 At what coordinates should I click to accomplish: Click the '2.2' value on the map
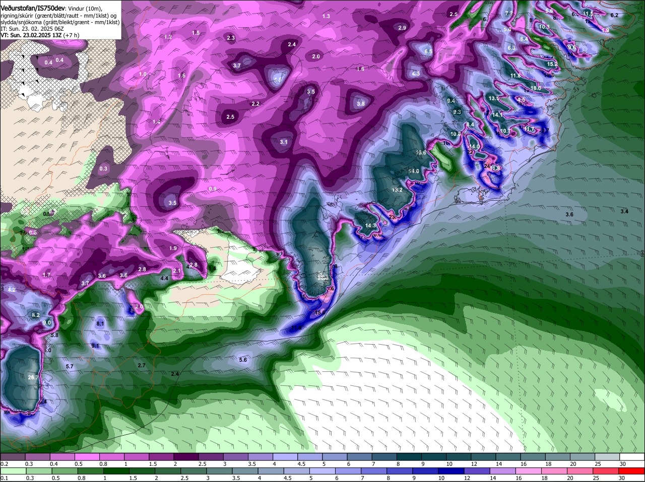(x=255, y=104)
